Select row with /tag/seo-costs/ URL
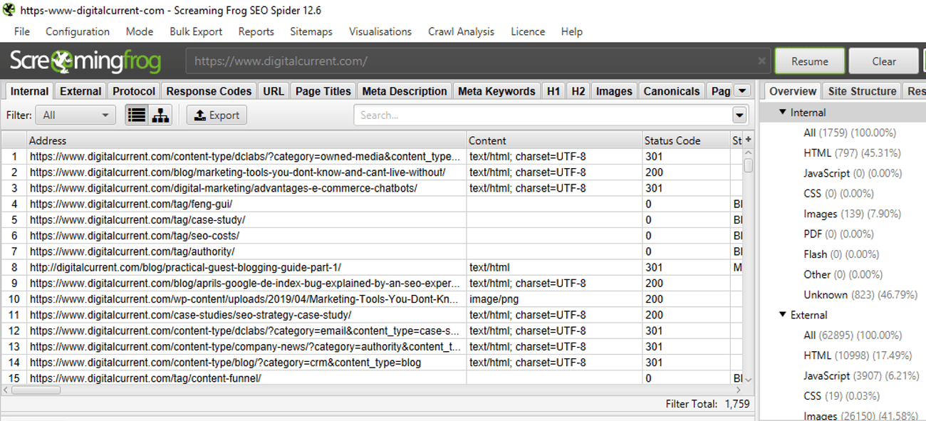926x421 pixels. [x=372, y=236]
